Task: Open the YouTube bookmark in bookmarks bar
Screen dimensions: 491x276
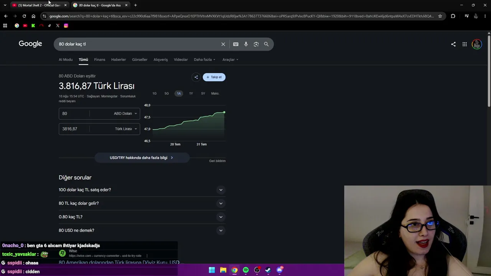Action: 25,26
